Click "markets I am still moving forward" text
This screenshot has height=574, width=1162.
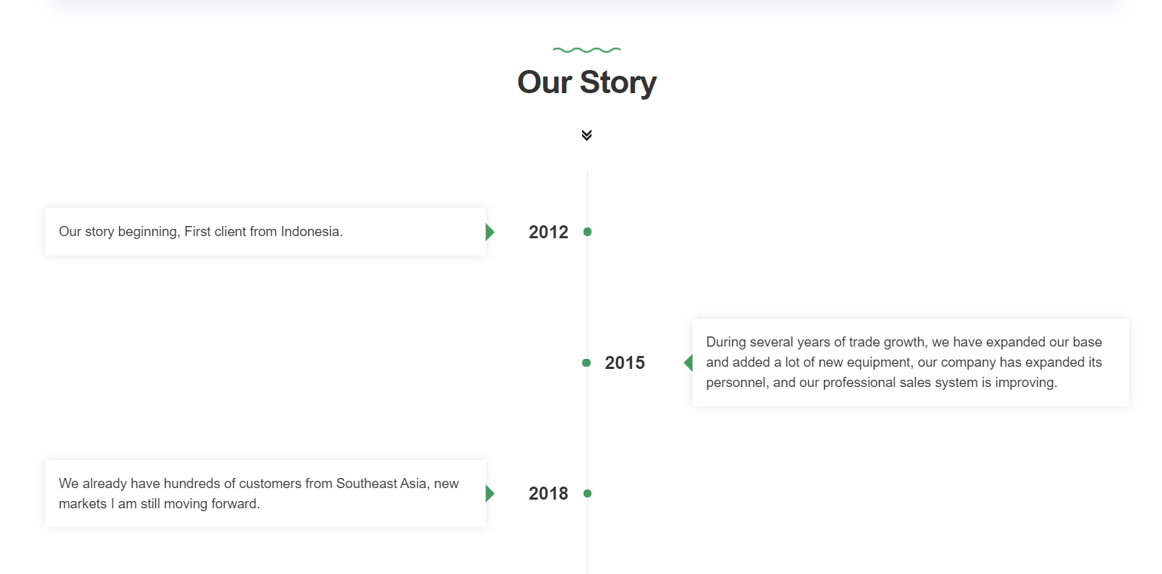pos(159,504)
